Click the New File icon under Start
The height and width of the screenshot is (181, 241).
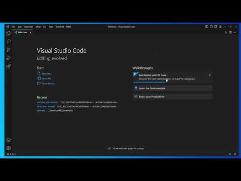pyautogui.click(x=39, y=73)
